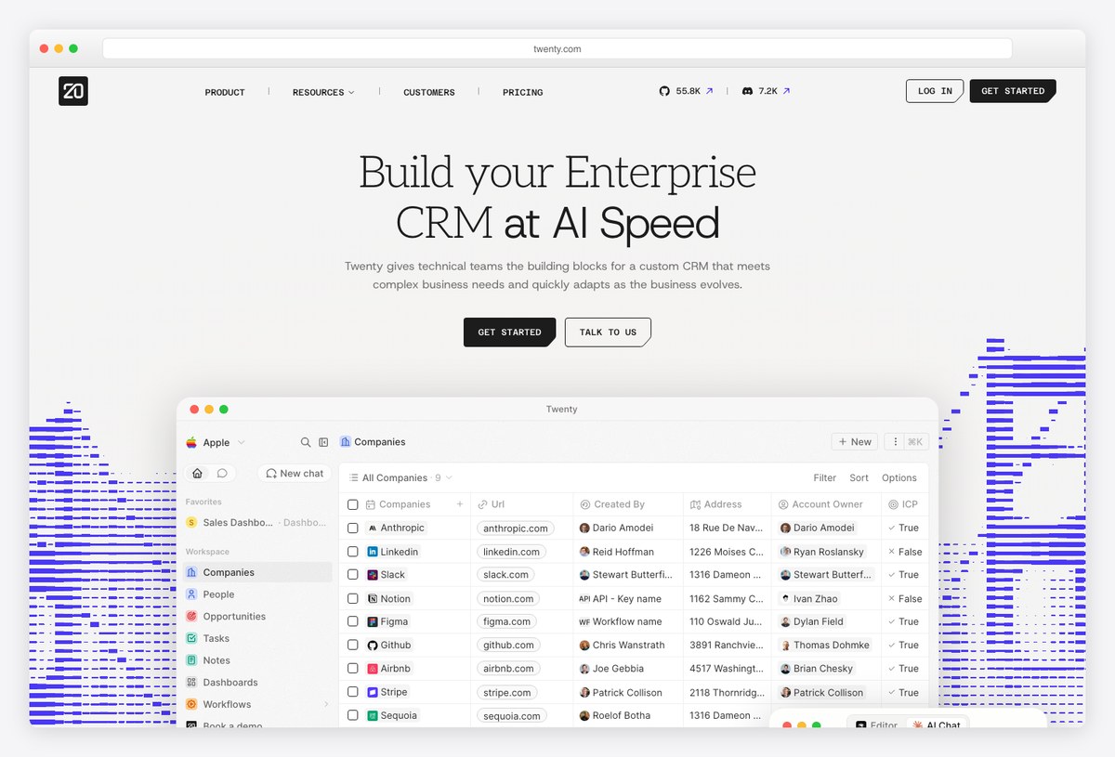Check the Linkedin row checkbox

(353, 552)
